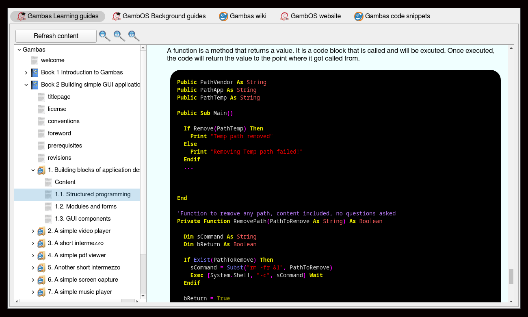
Task: Click the welcome page document icon
Action: [x=35, y=60]
